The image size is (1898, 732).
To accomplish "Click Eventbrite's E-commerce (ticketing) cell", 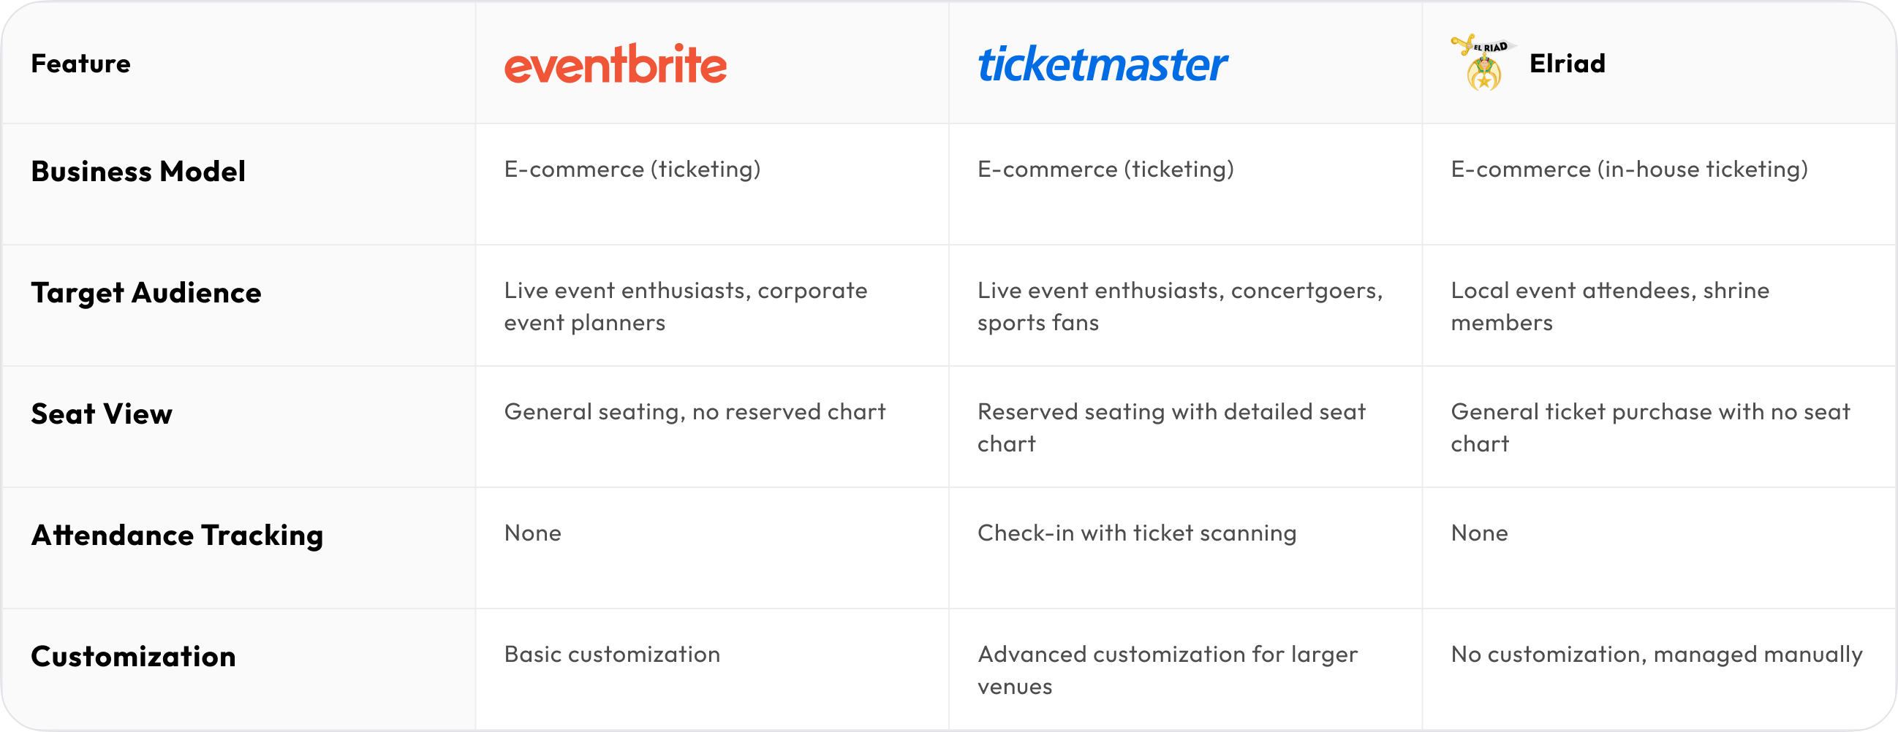I will (x=632, y=169).
